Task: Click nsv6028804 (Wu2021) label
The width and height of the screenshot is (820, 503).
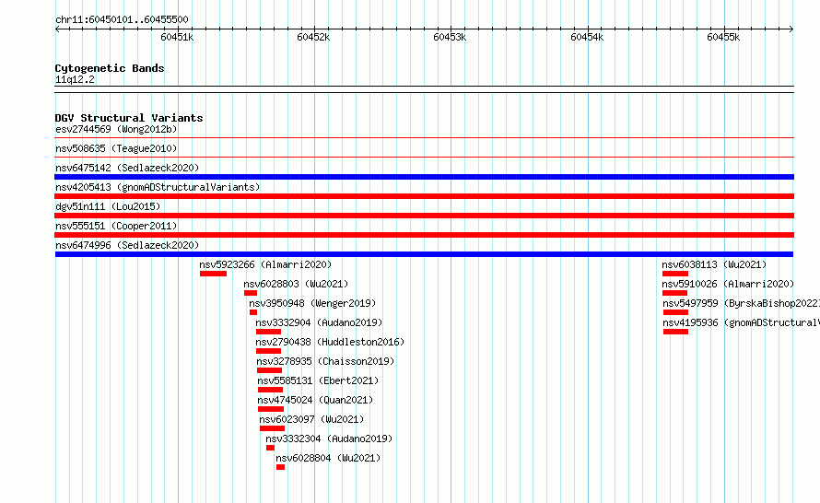Action: 328,458
